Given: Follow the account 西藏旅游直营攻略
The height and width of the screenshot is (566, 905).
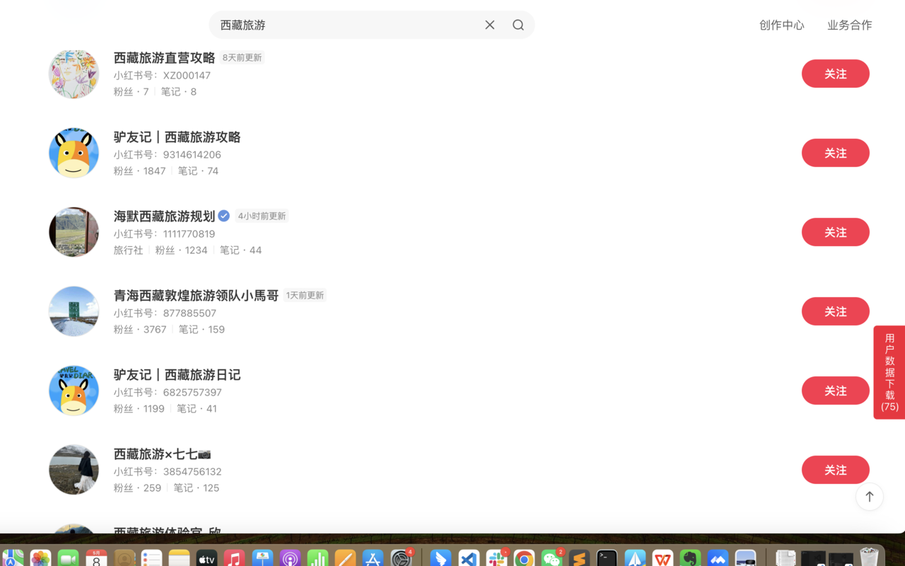Looking at the screenshot, I should [835, 74].
